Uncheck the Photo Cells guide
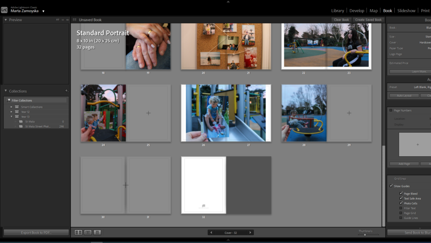Viewport: 431px width, 243px height. (x=401, y=203)
